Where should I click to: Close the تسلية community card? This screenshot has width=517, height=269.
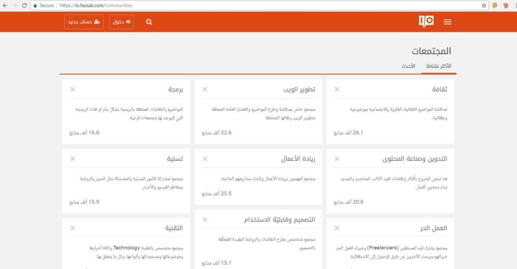[73, 159]
